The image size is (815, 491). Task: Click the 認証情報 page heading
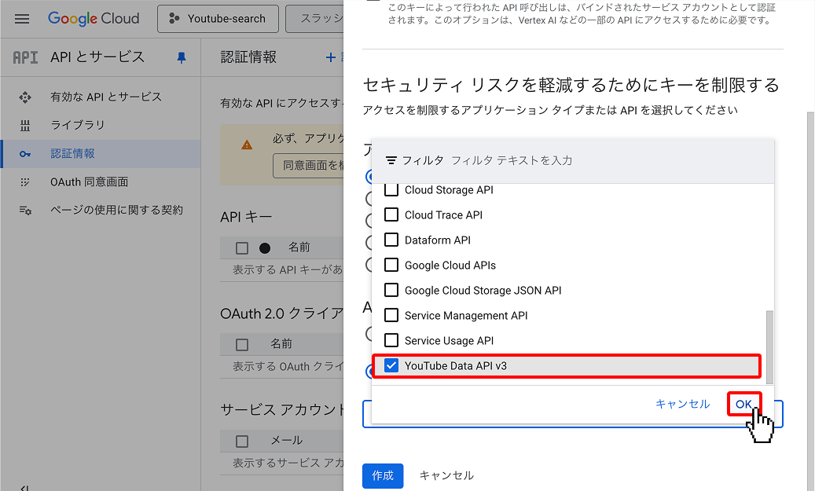[248, 57]
